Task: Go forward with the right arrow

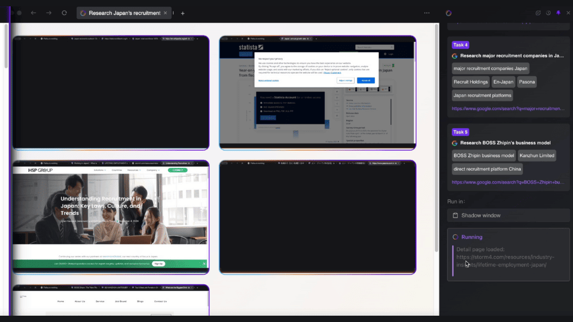Action: (49, 13)
